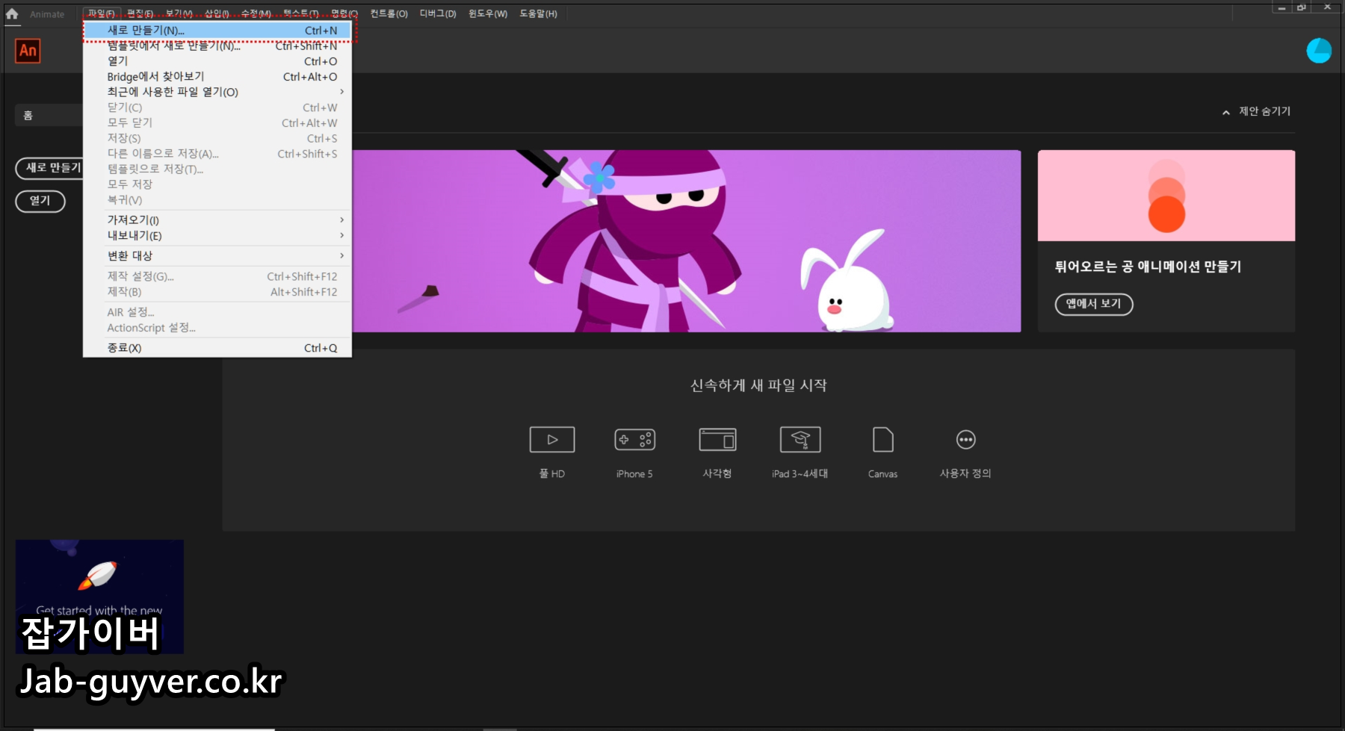This screenshot has width=1345, height=731.
Task: Open the 보기(V) menu
Action: pos(179,13)
